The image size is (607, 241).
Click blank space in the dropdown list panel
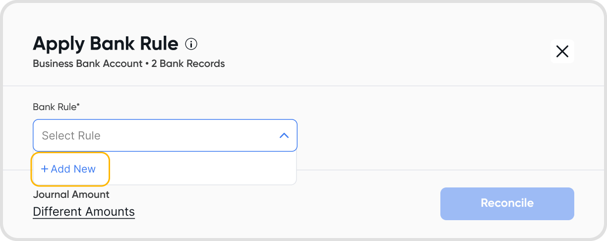[202, 169]
